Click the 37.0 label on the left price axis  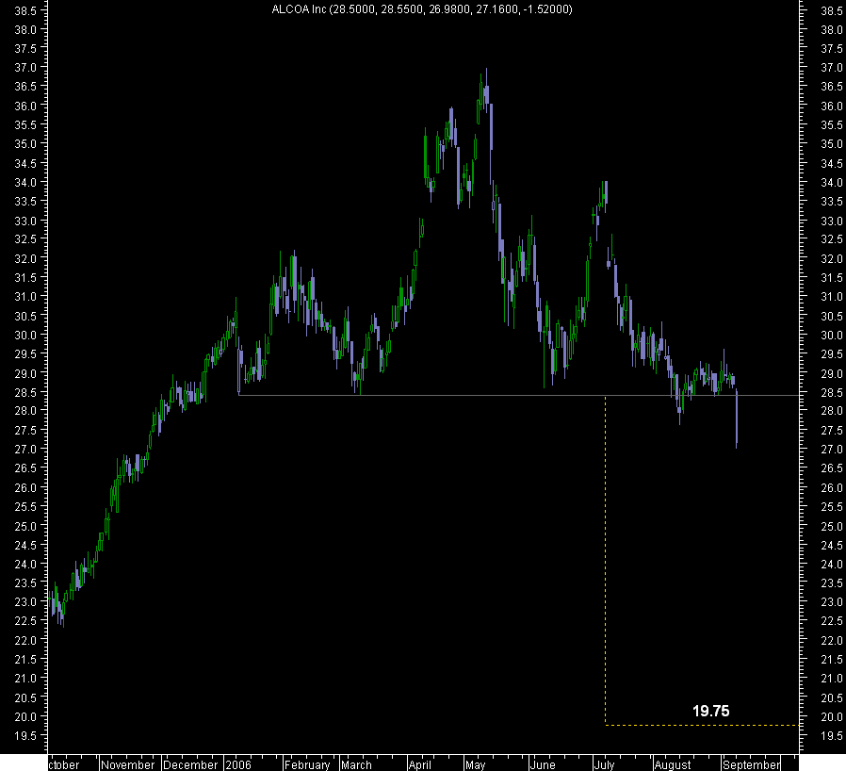pos(25,68)
